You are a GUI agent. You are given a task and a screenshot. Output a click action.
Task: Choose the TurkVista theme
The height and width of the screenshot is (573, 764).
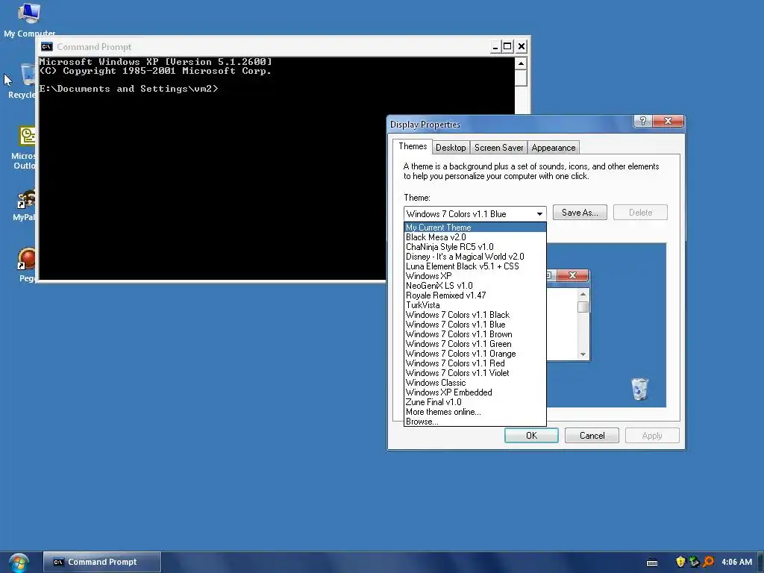tap(475, 305)
